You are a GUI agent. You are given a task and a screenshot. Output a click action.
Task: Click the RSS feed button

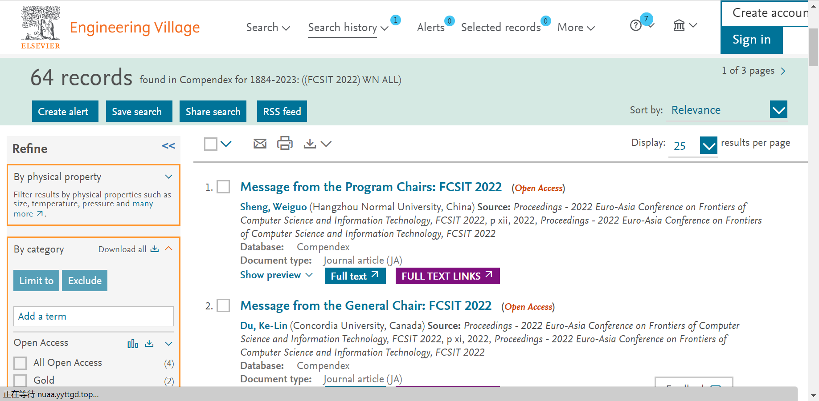(x=282, y=111)
